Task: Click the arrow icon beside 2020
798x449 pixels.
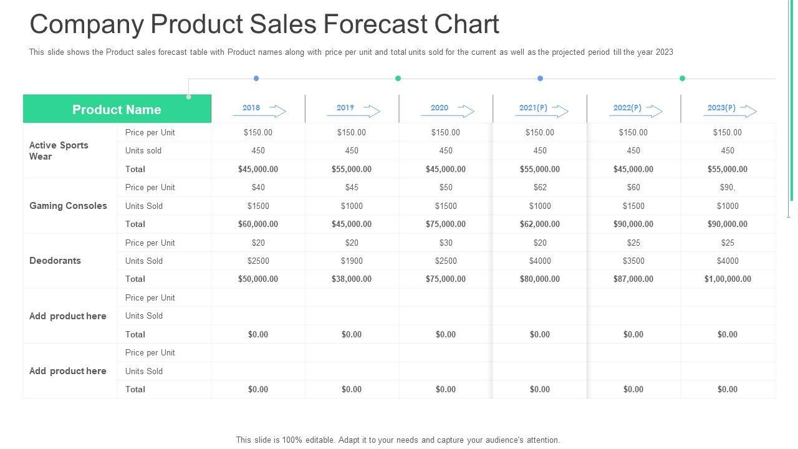Action: [x=464, y=111]
